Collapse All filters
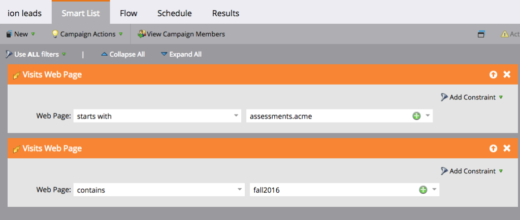The height and width of the screenshot is (220, 520). (x=123, y=54)
